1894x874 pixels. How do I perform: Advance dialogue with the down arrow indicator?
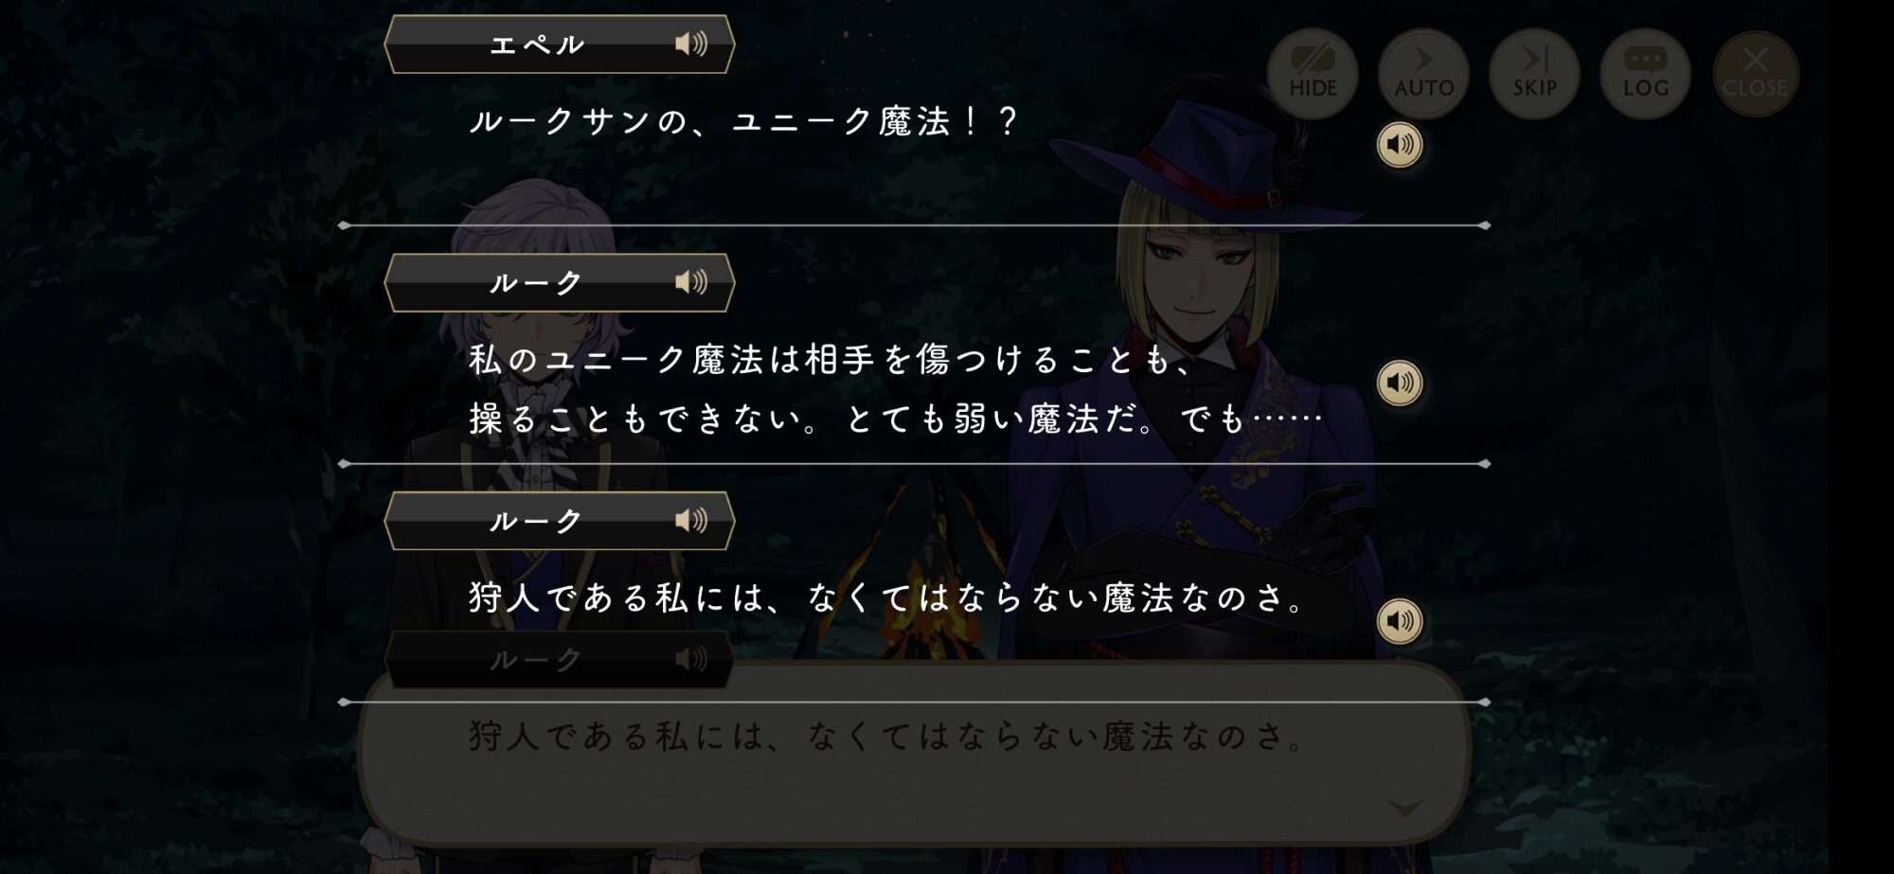1404,808
